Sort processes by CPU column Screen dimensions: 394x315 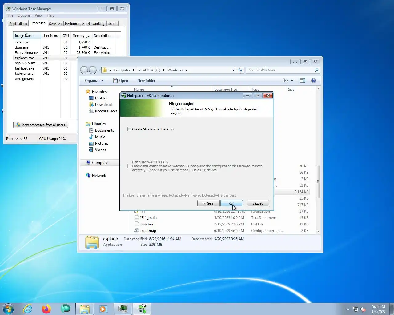point(66,36)
